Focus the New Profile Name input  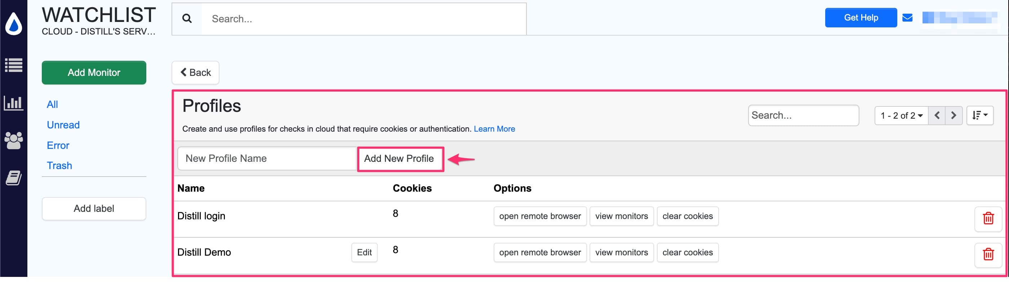coord(267,158)
